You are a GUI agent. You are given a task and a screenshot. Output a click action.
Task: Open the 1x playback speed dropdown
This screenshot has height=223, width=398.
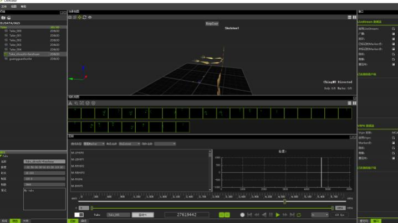coord(319,215)
